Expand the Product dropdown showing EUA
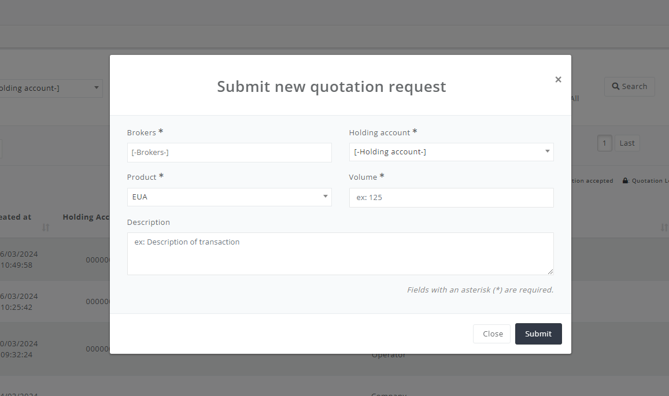The image size is (669, 396). [229, 197]
